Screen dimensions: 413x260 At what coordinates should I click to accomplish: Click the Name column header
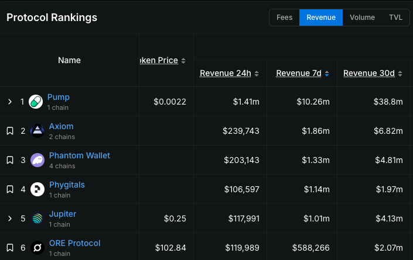(69, 60)
